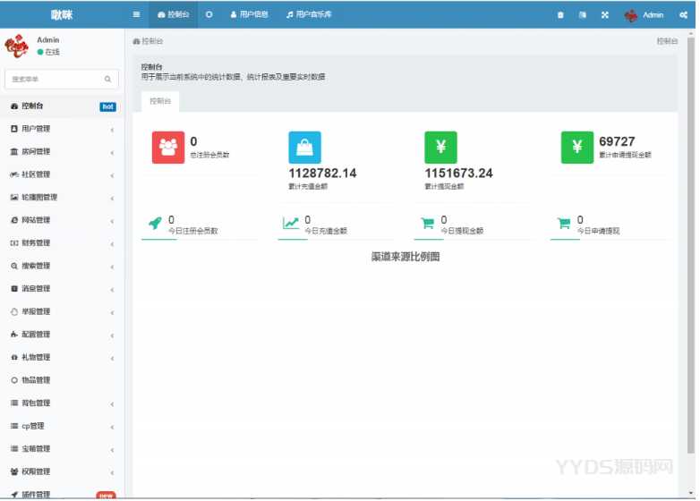
Task: Open the 用户信息 tab in top navigation
Action: click(x=250, y=15)
